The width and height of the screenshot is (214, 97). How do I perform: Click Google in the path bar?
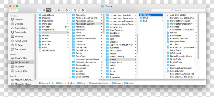click(x=117, y=83)
